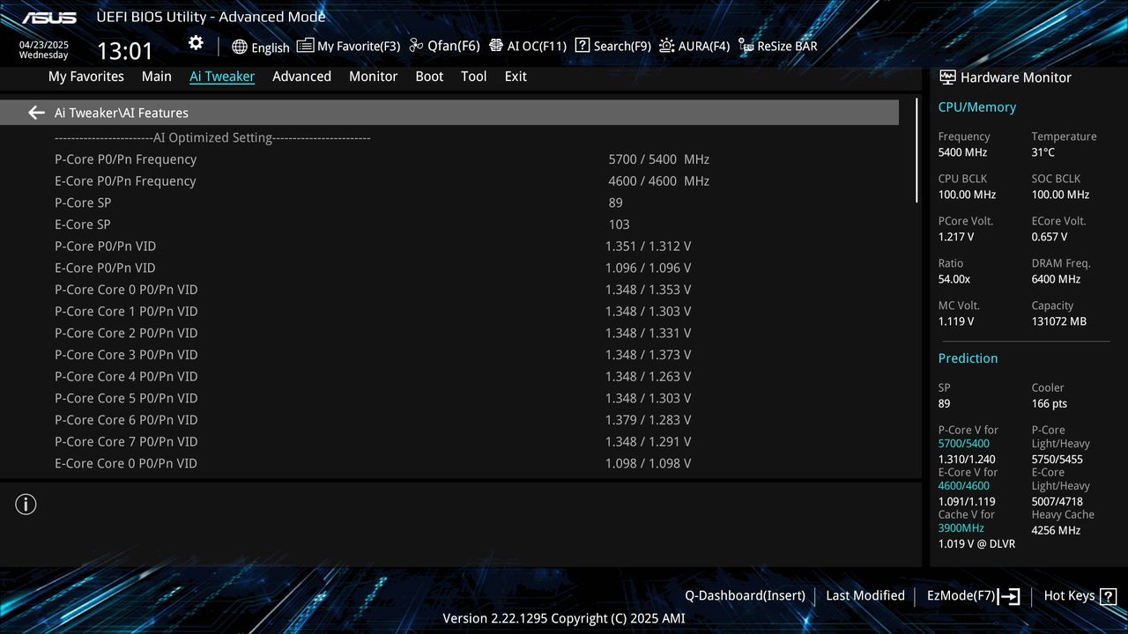
Task: Change language from English
Action: pos(271,48)
